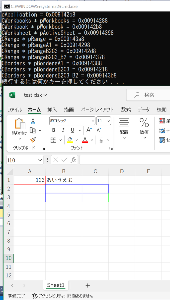This screenshot has width=170, height=300.
Task: Click the cancel X formula button
Action: [x=56, y=160]
